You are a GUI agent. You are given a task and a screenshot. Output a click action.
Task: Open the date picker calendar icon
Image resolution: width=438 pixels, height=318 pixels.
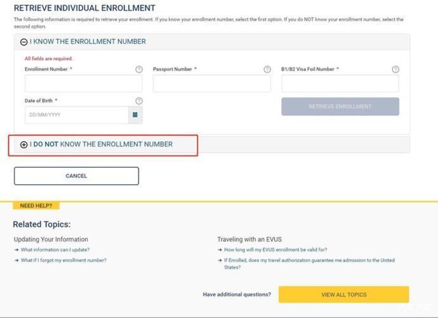coord(135,115)
